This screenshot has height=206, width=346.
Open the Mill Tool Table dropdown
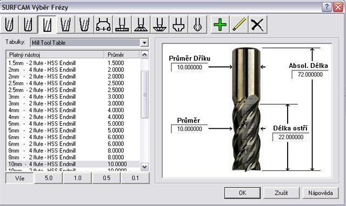tap(144, 43)
